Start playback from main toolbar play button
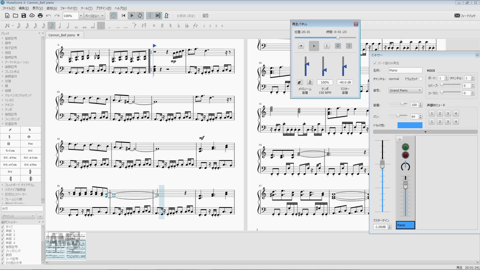The width and height of the screenshot is (480, 270). tap(131, 15)
